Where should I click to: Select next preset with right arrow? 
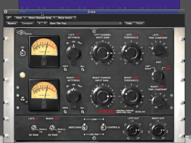45,23
